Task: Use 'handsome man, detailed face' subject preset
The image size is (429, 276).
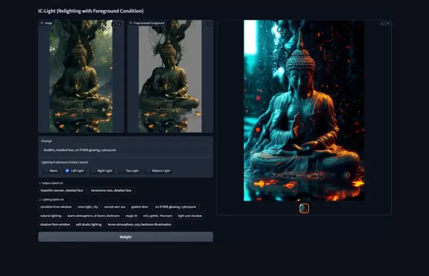Action: tap(111, 190)
